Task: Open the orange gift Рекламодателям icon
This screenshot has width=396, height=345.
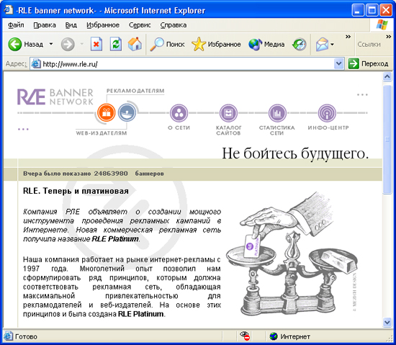Action: click(x=106, y=112)
